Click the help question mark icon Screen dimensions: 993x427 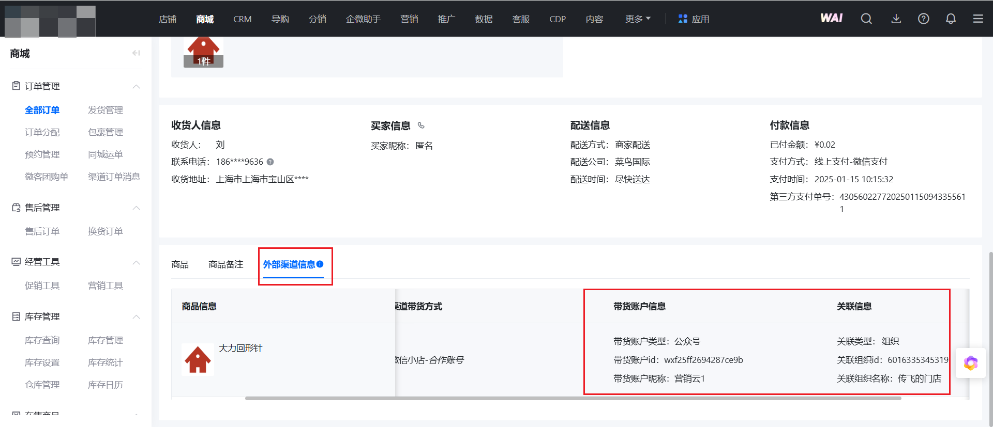coord(923,19)
